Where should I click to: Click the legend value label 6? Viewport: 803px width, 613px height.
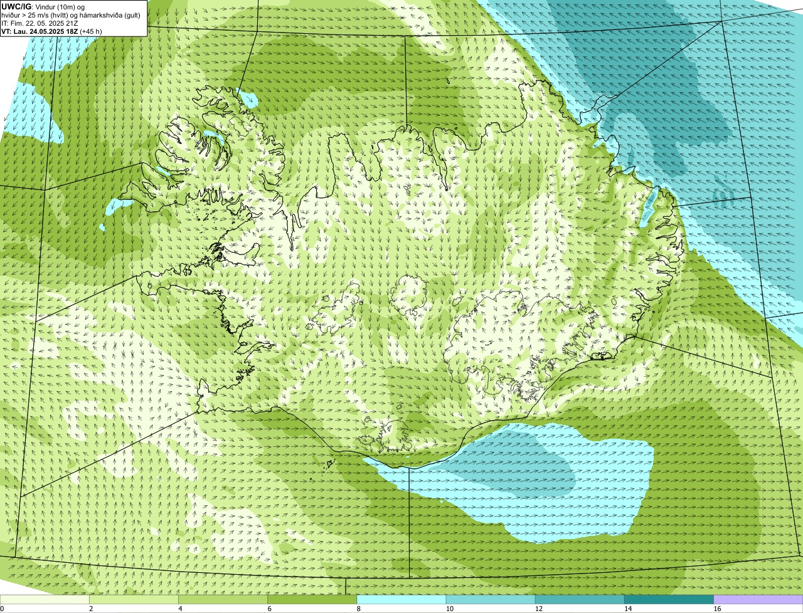point(269,609)
